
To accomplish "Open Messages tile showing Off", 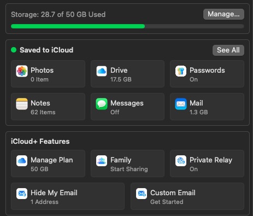I will click(127, 107).
